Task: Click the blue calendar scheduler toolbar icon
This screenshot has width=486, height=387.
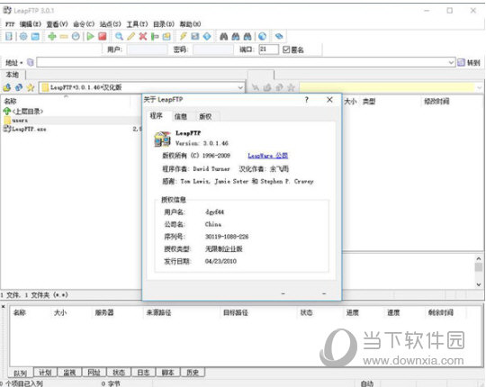Action: 35,36
